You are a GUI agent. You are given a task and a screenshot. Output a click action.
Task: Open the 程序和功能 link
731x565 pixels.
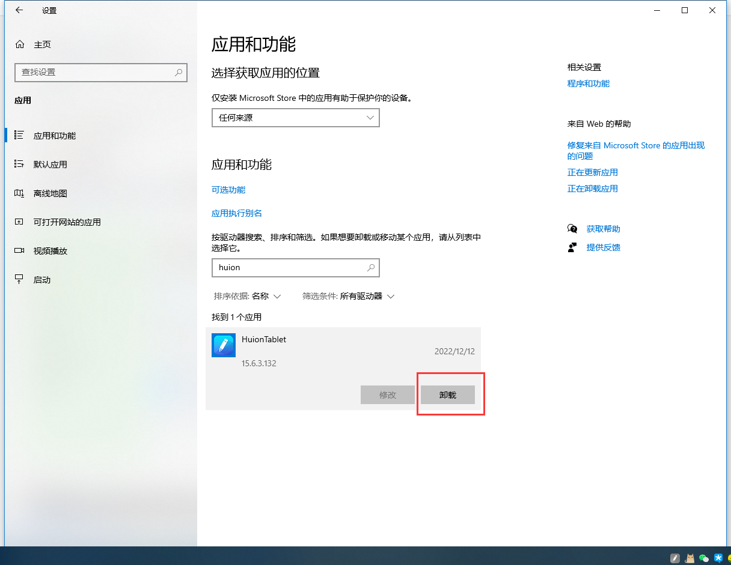589,83
